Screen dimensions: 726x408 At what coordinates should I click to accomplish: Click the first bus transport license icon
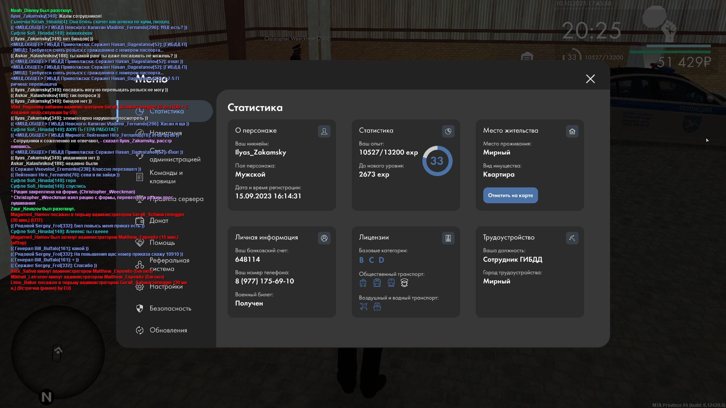pos(363,283)
